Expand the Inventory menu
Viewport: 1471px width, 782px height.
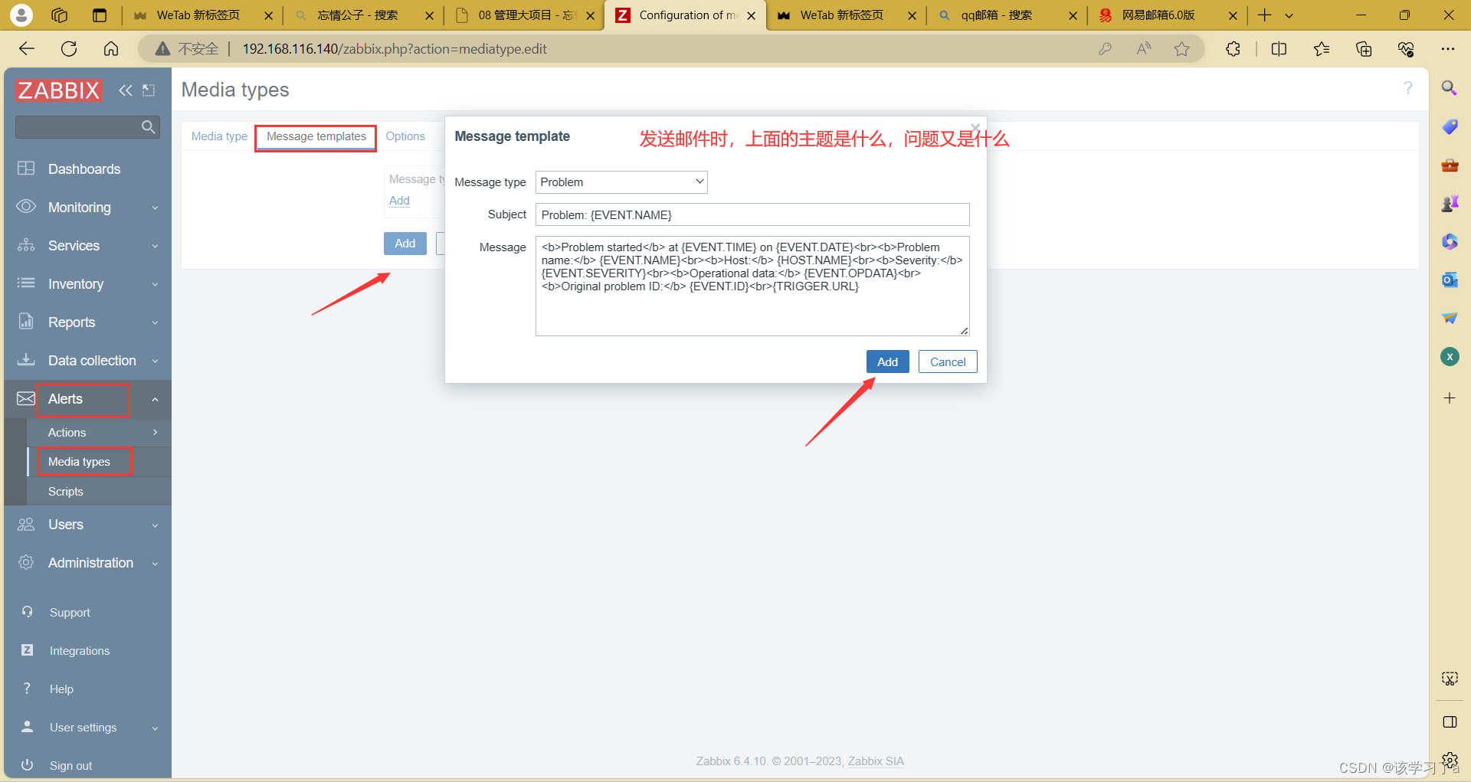click(x=88, y=284)
